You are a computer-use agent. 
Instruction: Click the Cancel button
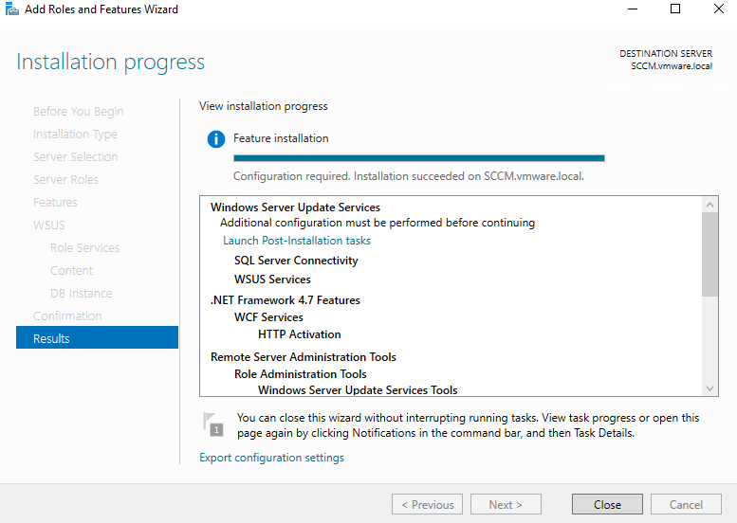pos(685,505)
